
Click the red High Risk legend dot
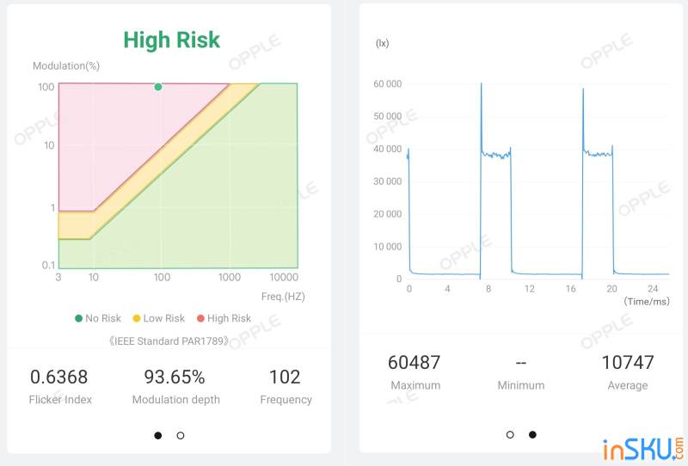[200, 318]
